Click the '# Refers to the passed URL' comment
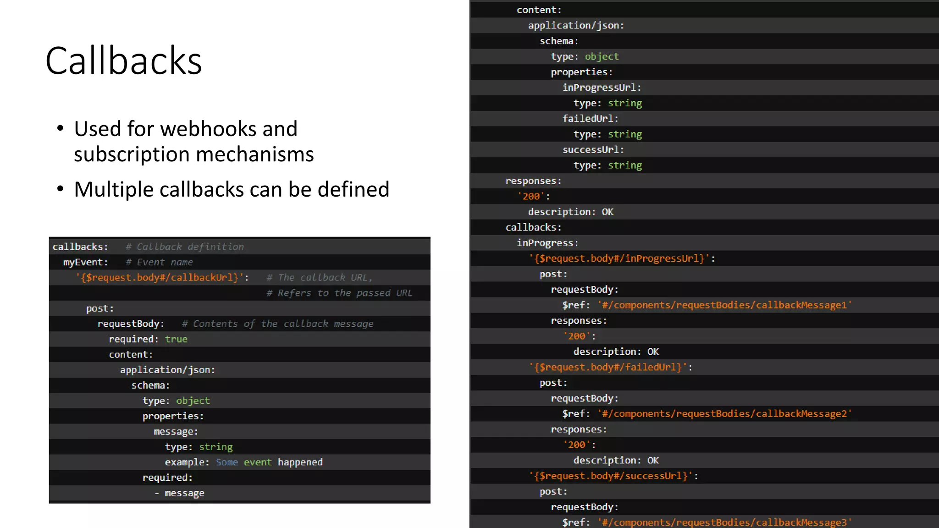 coord(339,293)
